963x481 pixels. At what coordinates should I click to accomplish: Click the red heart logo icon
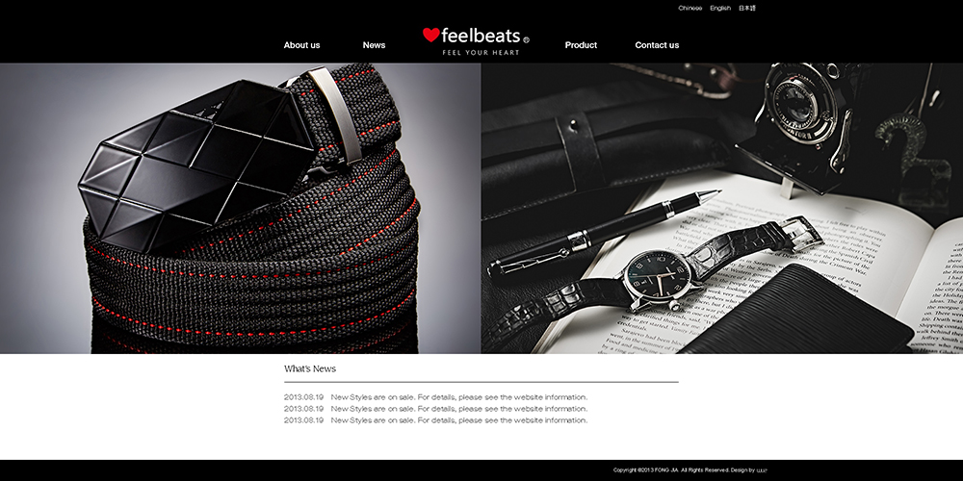431,35
